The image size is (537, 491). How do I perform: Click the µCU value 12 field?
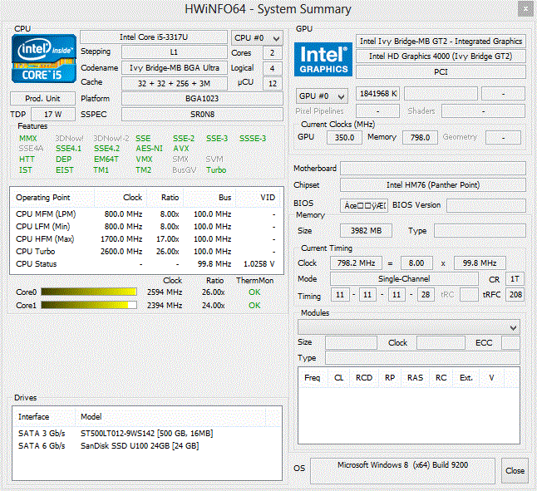(273, 83)
